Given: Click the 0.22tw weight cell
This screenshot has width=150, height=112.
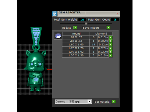Looking at the screenshot, I should 103,44.
